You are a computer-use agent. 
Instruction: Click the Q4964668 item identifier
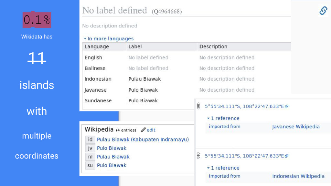[167, 11]
